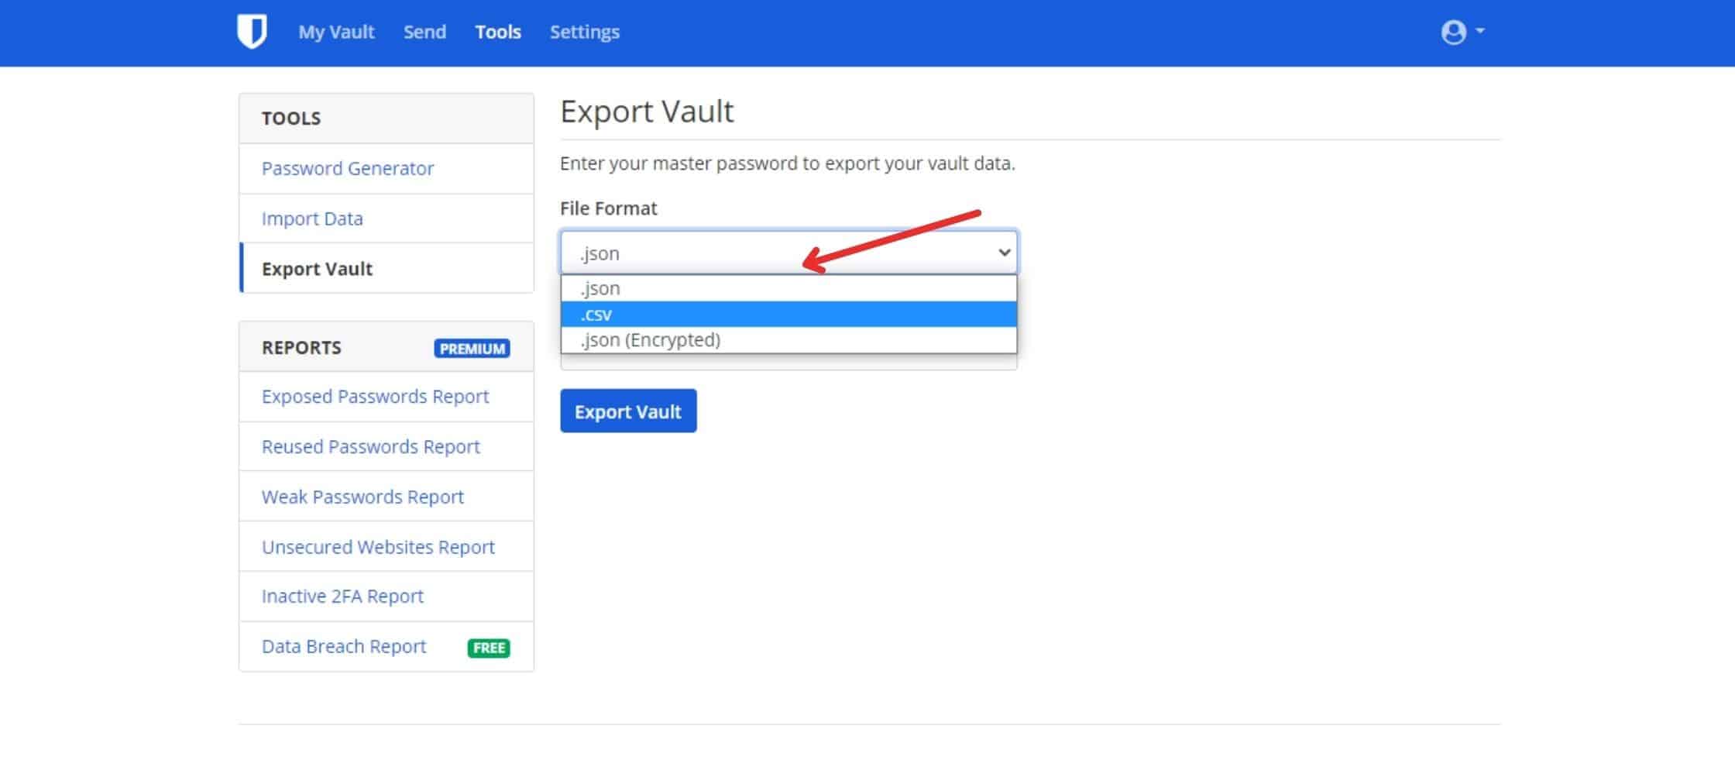Open the Unsecured Websites Report
This screenshot has height=767, width=1735.
(378, 547)
